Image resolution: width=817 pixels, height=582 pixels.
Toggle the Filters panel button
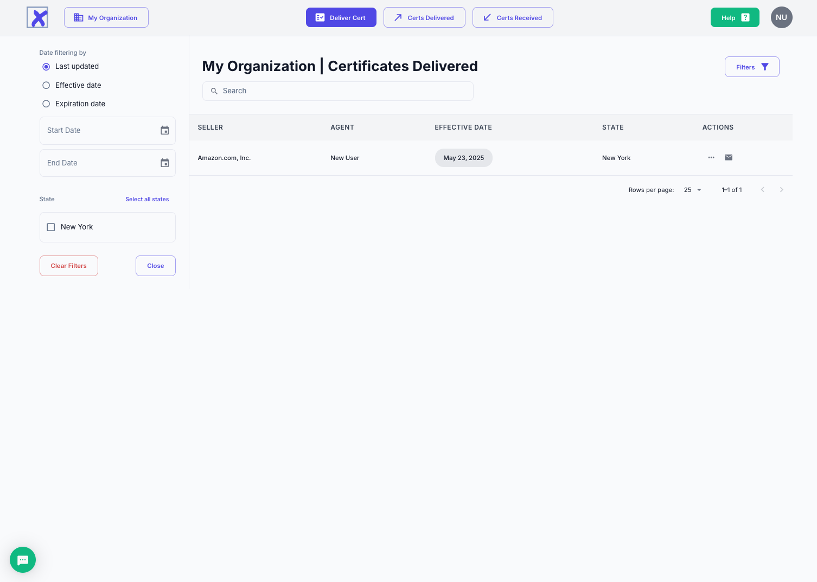(x=751, y=67)
